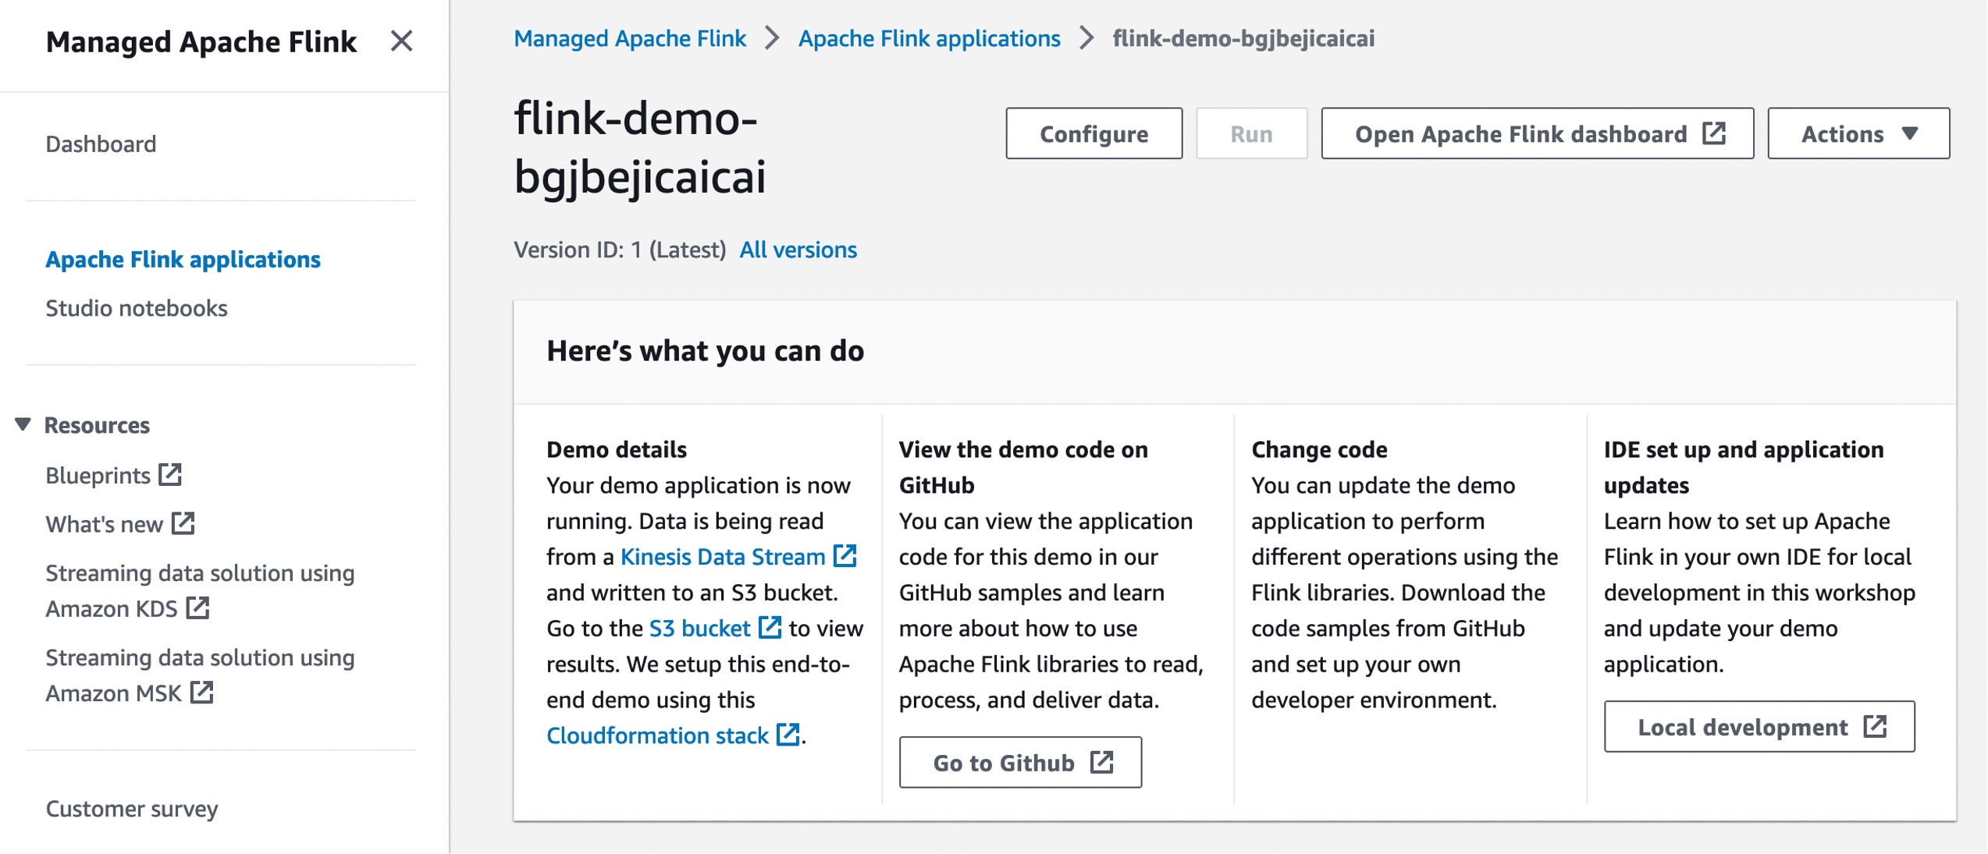This screenshot has width=1988, height=854.
Task: Close the Managed Apache Flink side panel
Action: click(401, 41)
